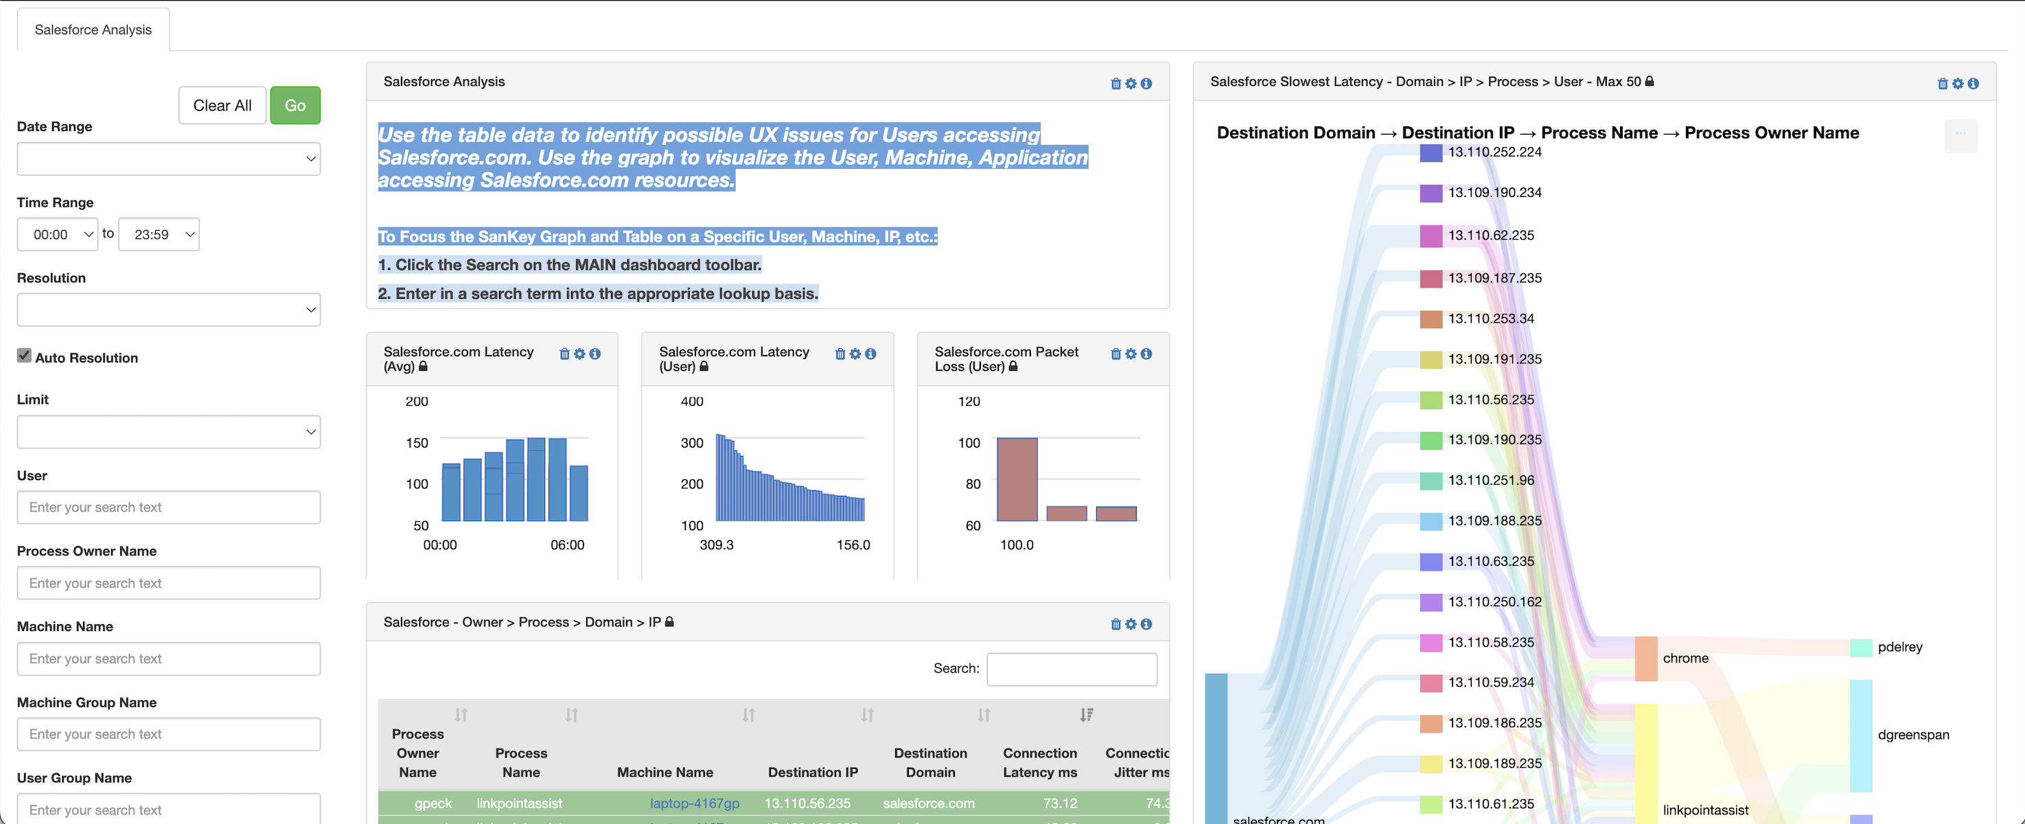Expand the Resolution dropdown
2025x824 pixels.
tap(169, 310)
